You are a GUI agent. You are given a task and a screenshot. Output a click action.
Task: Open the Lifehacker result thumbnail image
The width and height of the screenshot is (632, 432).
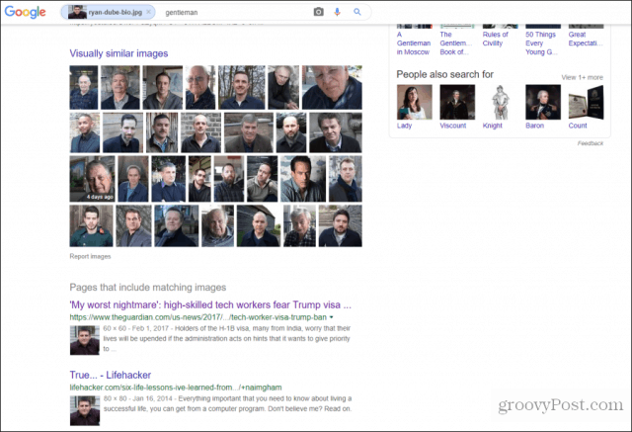pos(85,410)
